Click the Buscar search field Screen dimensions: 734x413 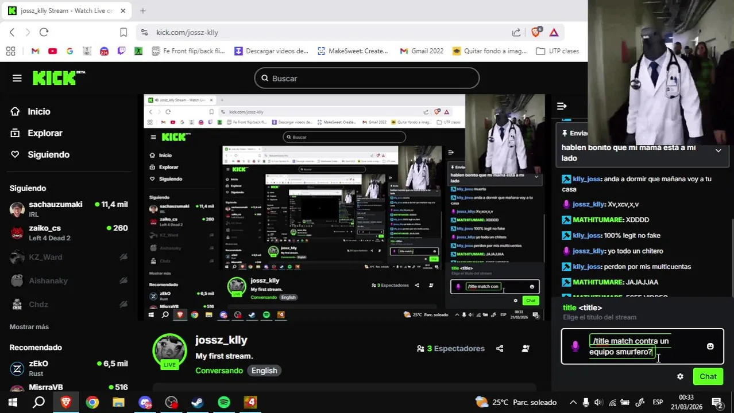[x=366, y=78]
